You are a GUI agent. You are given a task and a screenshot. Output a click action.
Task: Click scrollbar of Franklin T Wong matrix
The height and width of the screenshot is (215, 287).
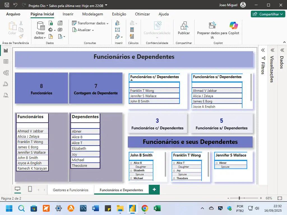[208, 164]
